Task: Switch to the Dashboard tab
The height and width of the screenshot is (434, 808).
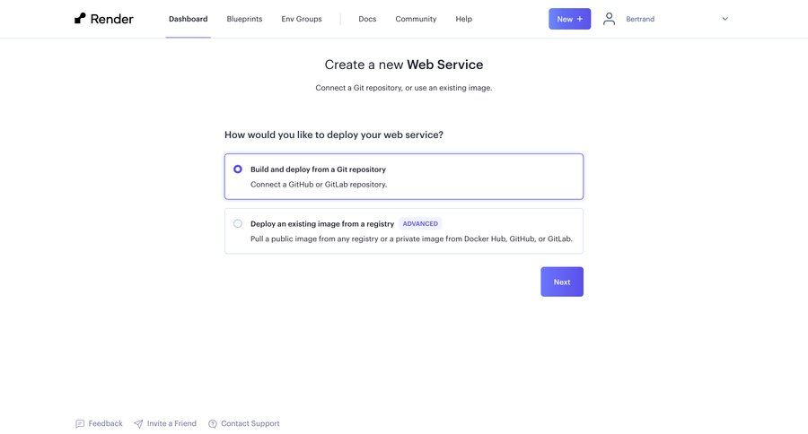Action: click(188, 19)
